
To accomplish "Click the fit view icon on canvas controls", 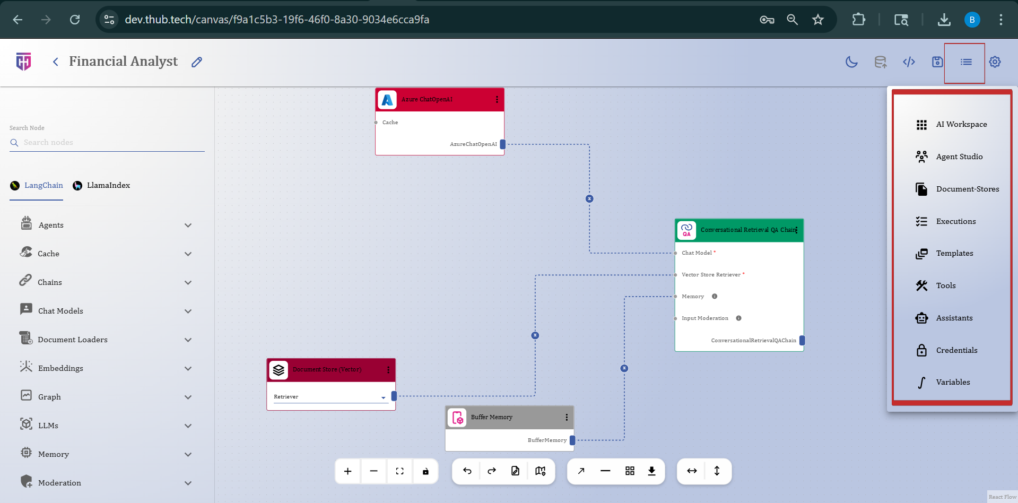I will [x=399, y=471].
